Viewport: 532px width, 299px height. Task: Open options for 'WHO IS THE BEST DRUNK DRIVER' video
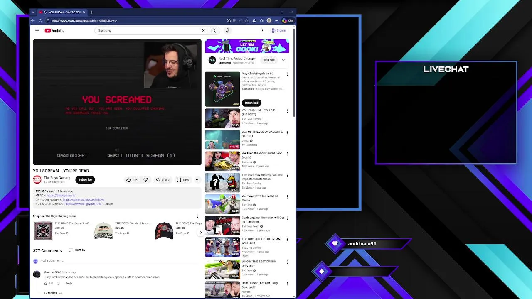tap(287, 262)
